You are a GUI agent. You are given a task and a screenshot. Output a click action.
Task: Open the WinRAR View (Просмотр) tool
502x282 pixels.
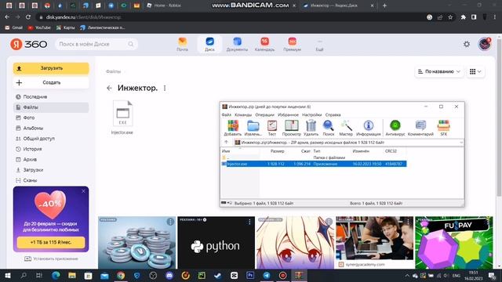(291, 128)
